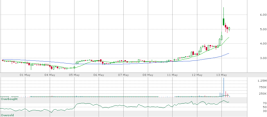
Task: Click the tallest blue volume bar
Action: [x=224, y=87]
